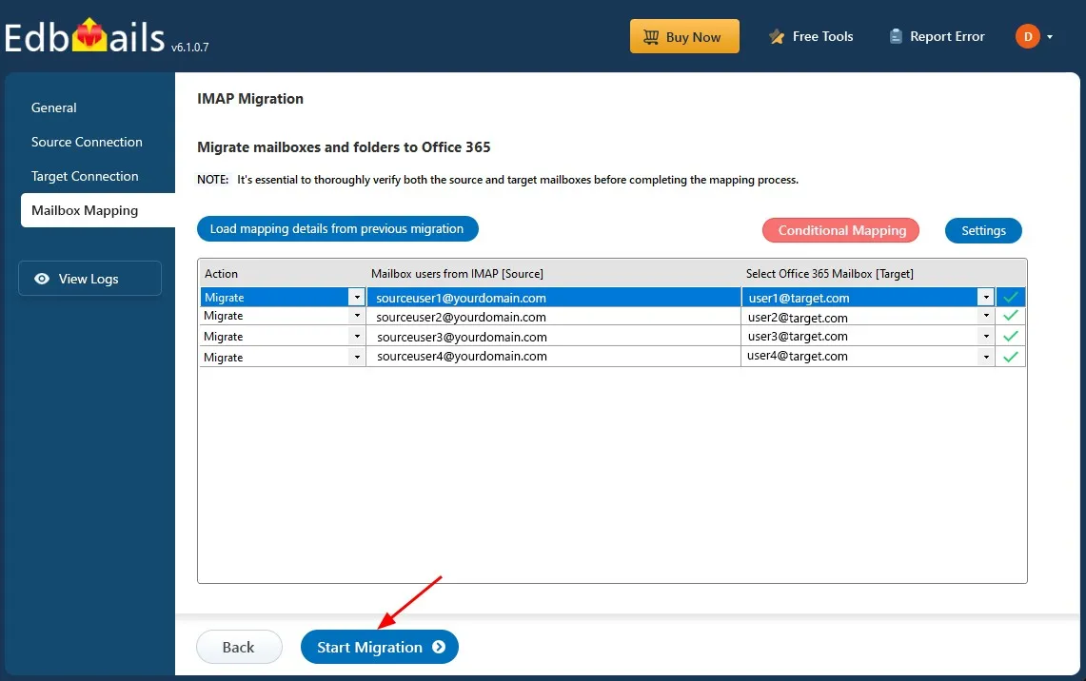
Task: Go Back to the previous step
Action: pos(239,647)
